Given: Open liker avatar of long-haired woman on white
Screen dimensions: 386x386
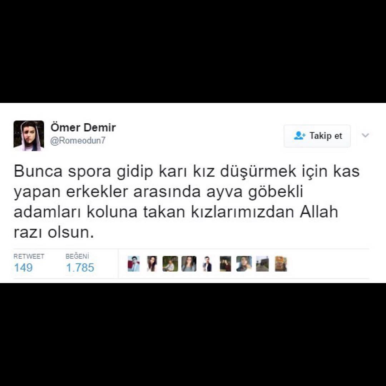Looking at the screenshot, I should coord(152,264).
